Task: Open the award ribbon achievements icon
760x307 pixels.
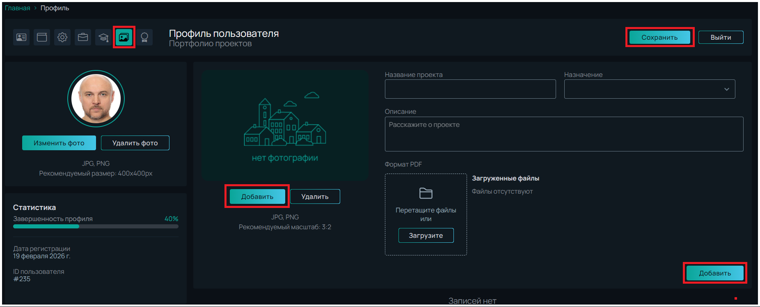Action: 144,37
